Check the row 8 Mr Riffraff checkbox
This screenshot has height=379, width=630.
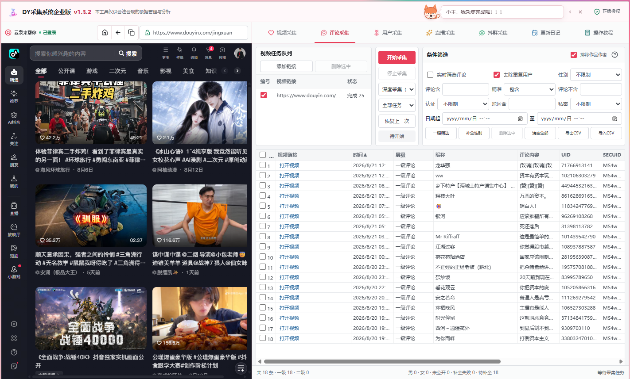tap(263, 236)
